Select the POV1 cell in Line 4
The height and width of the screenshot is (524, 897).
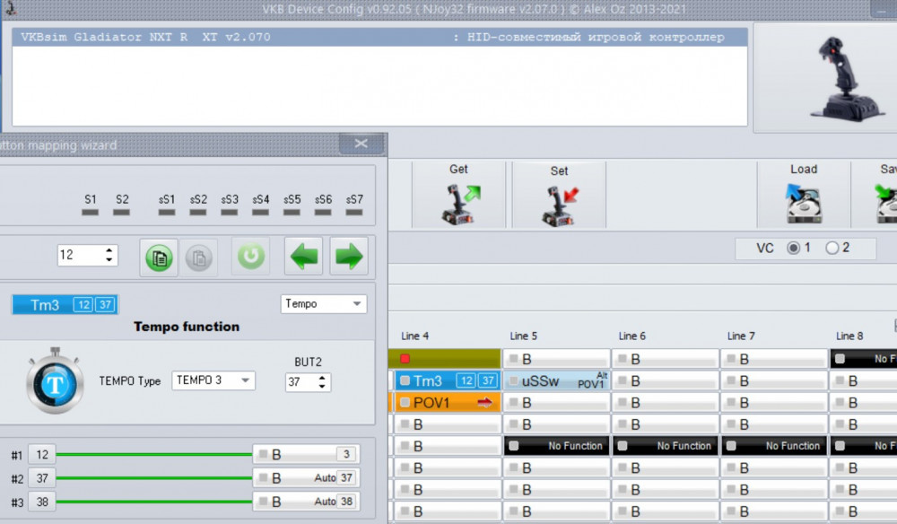click(448, 403)
